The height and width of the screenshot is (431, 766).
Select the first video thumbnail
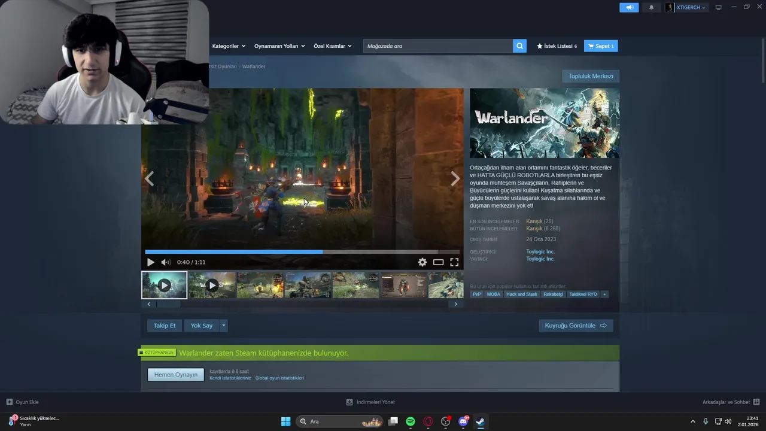coord(164,285)
